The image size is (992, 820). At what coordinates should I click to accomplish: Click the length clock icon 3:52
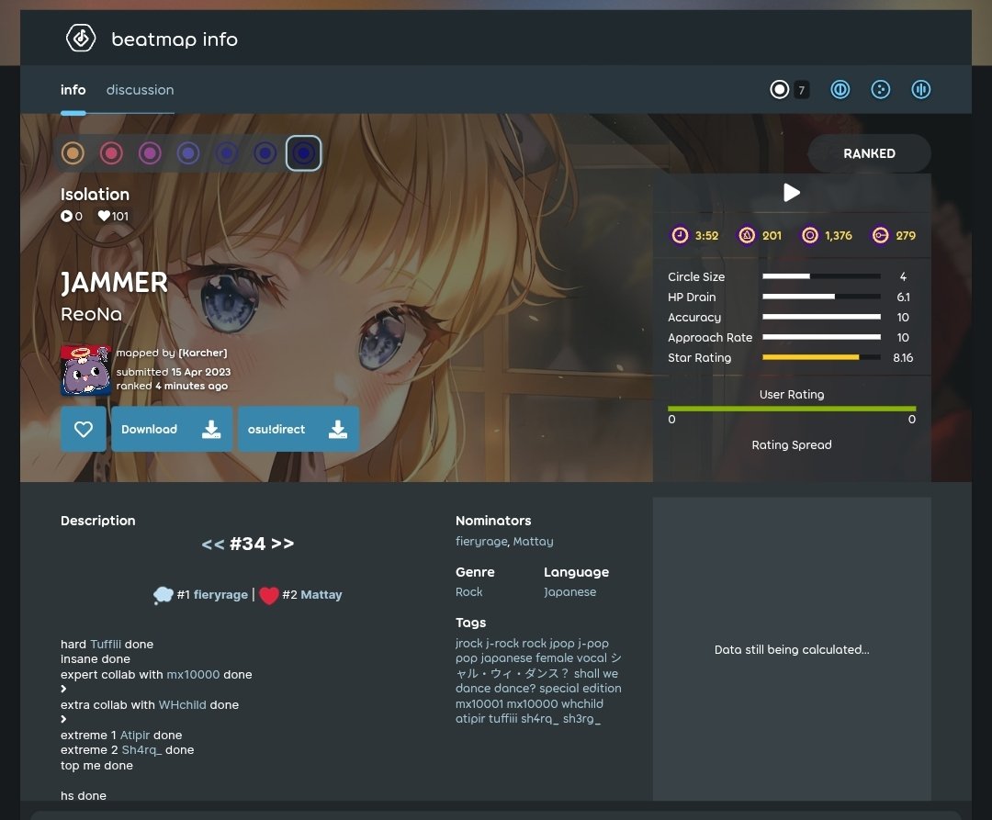680,235
